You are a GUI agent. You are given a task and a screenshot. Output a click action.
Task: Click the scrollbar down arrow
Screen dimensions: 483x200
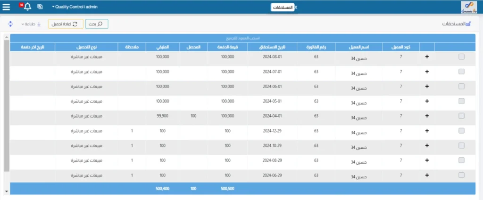point(6,192)
